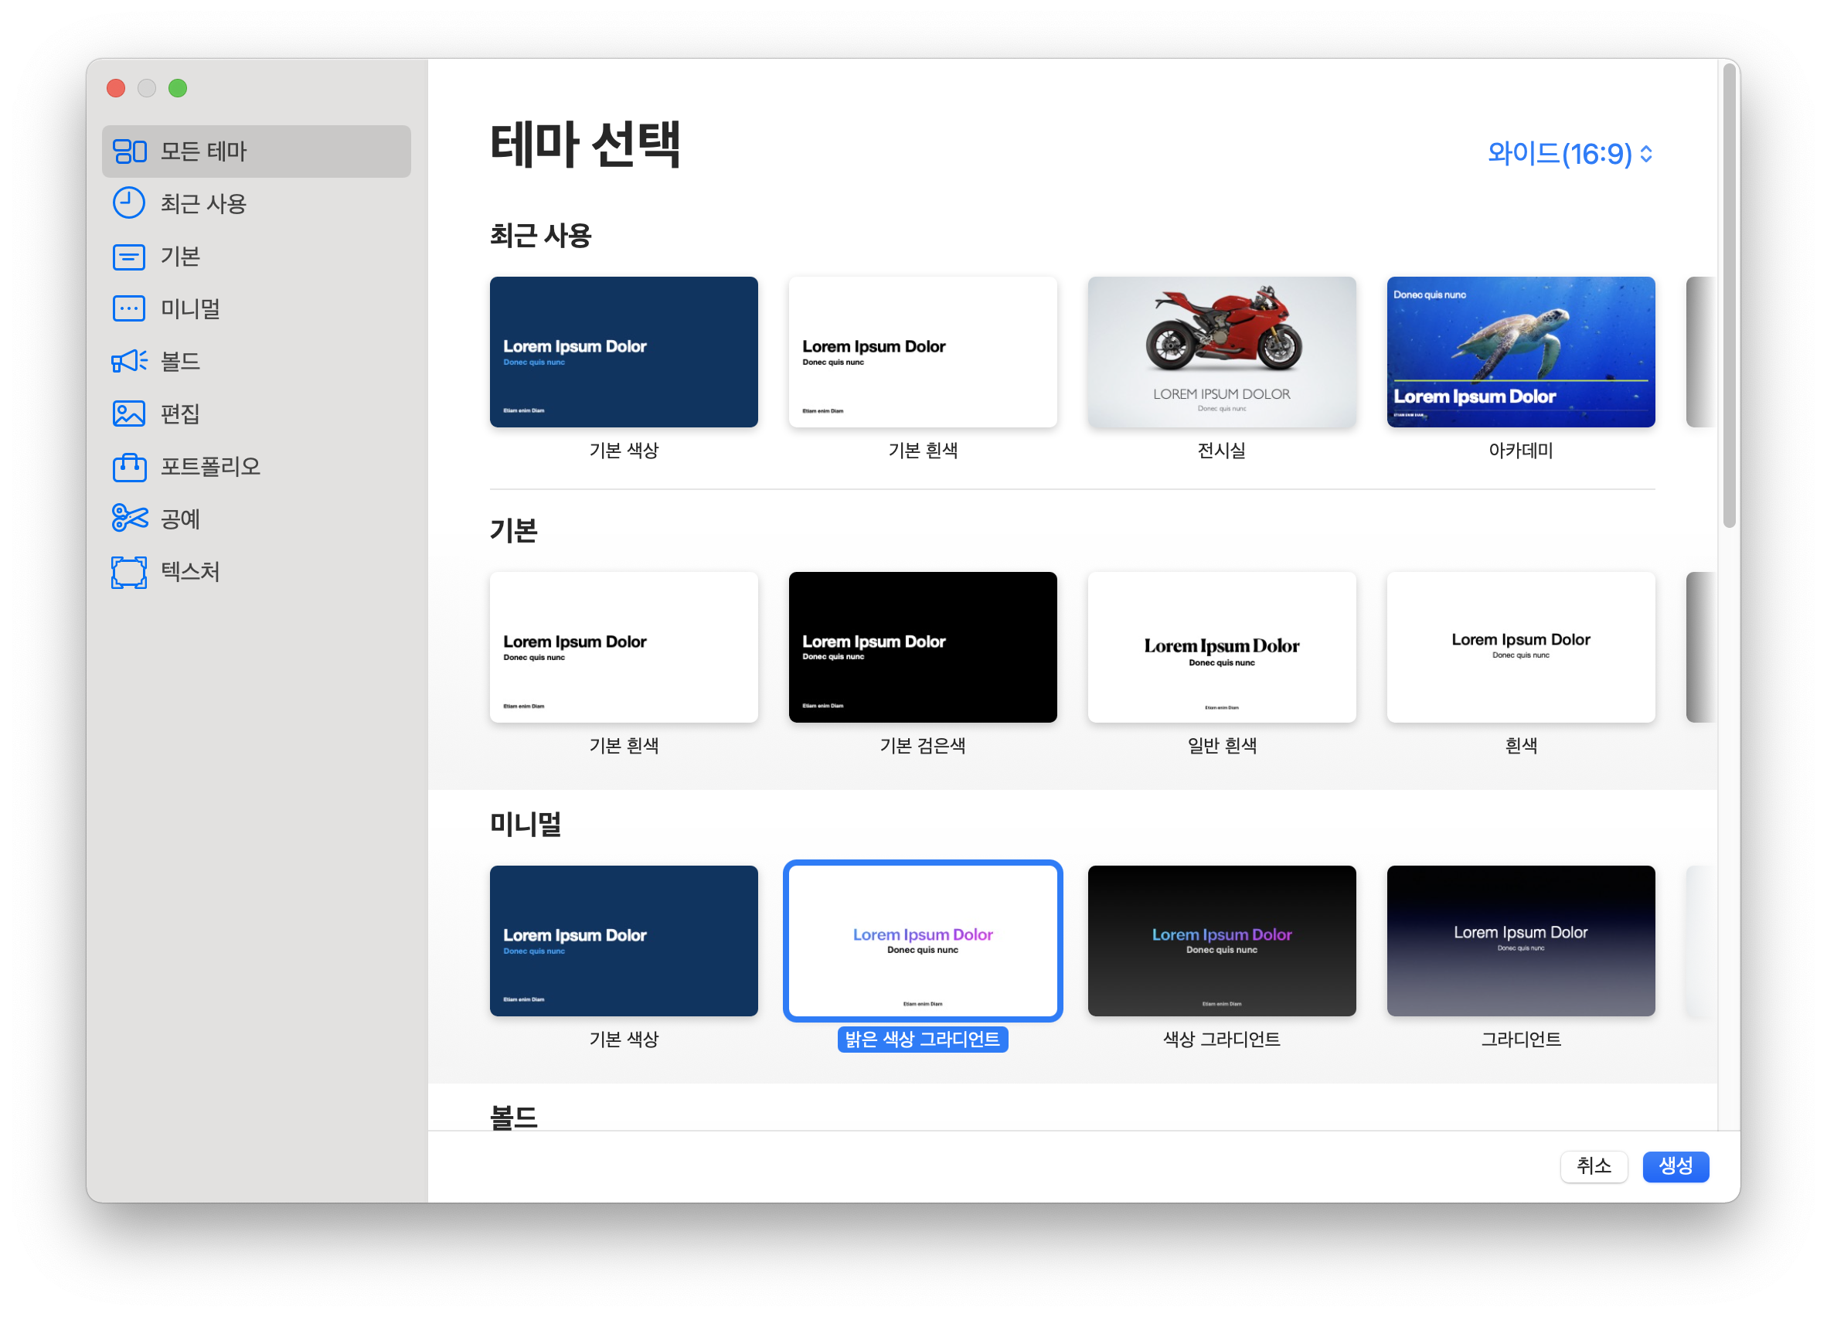Open the 기본 category icon
Image resolution: width=1827 pixels, height=1317 pixels.
pyautogui.click(x=129, y=256)
